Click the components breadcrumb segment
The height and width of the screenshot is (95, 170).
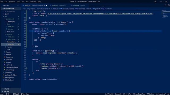click(31, 9)
